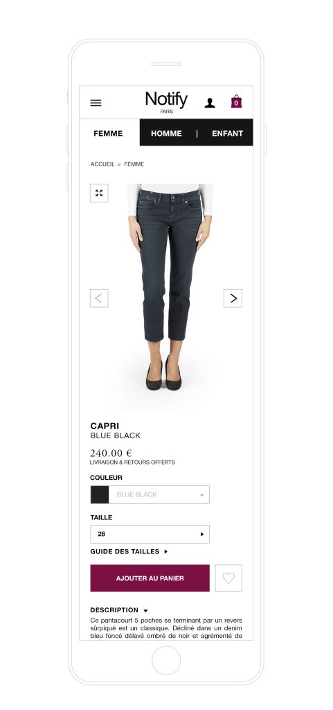
Task: Go to Femme breadcrumb link
Action: coord(134,164)
